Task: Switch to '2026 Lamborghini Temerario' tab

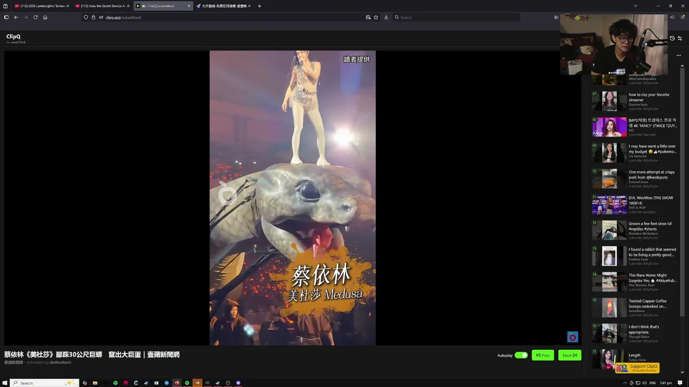Action: pos(41,6)
